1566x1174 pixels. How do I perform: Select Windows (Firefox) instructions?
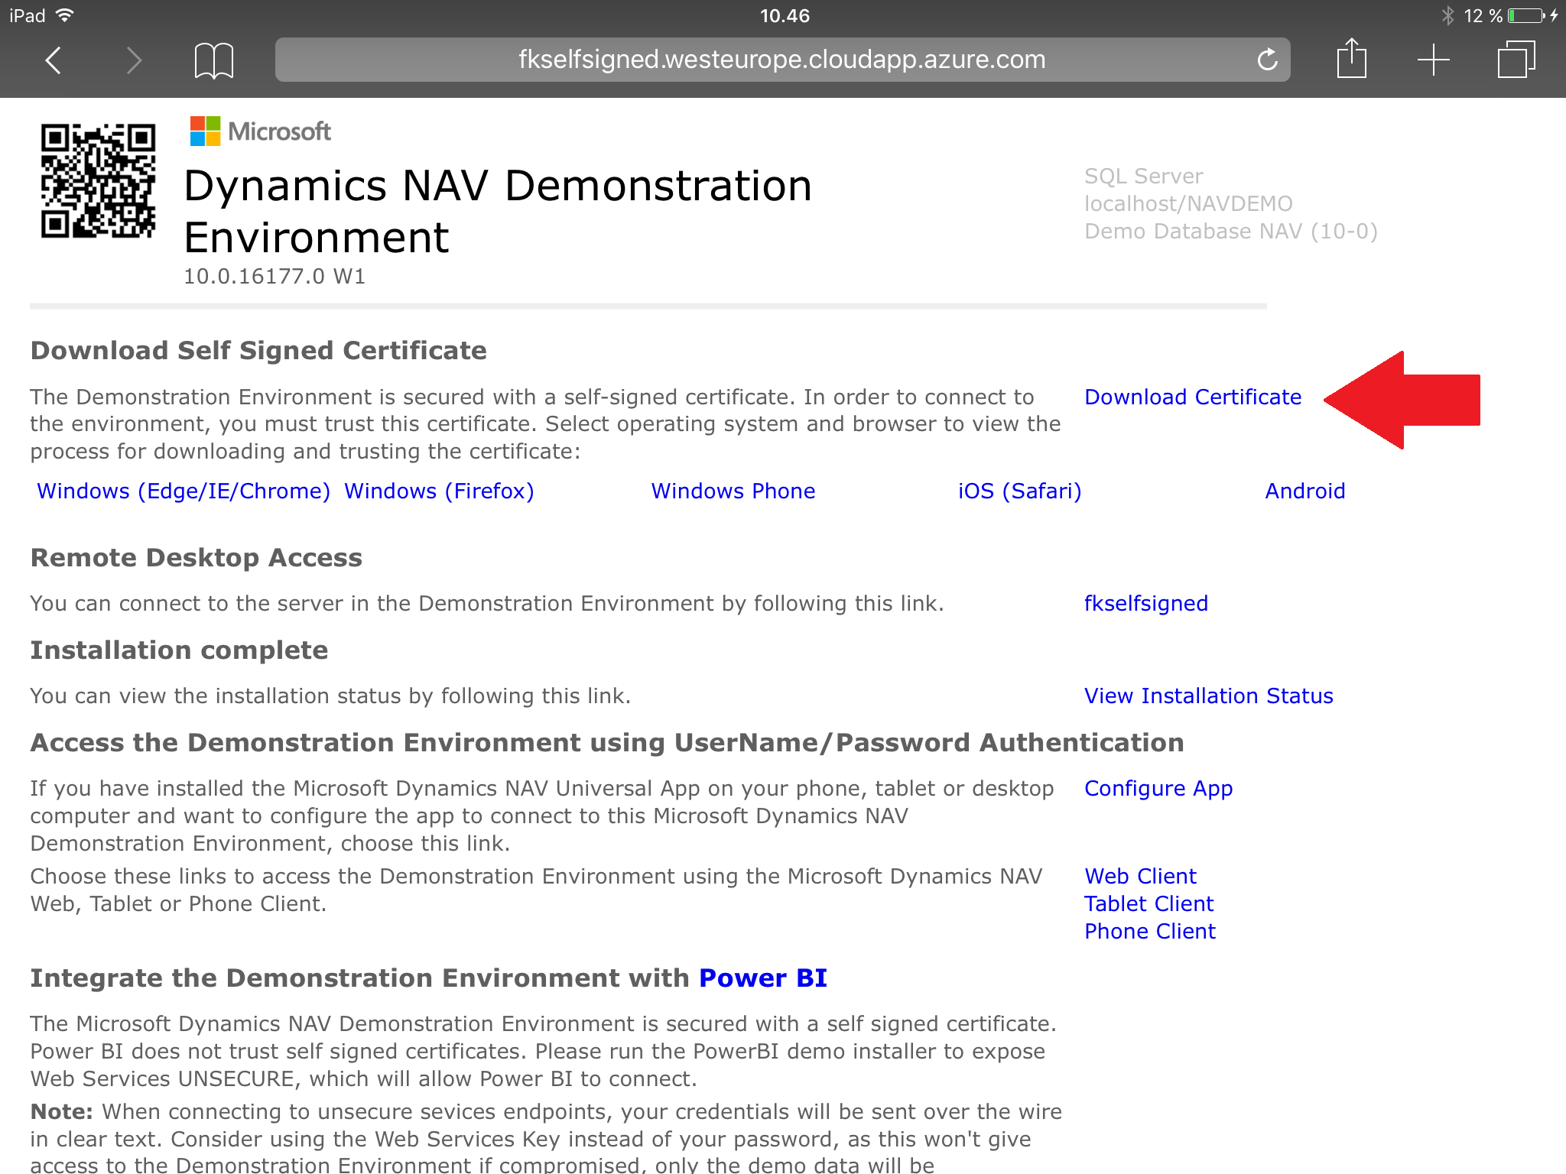439,491
